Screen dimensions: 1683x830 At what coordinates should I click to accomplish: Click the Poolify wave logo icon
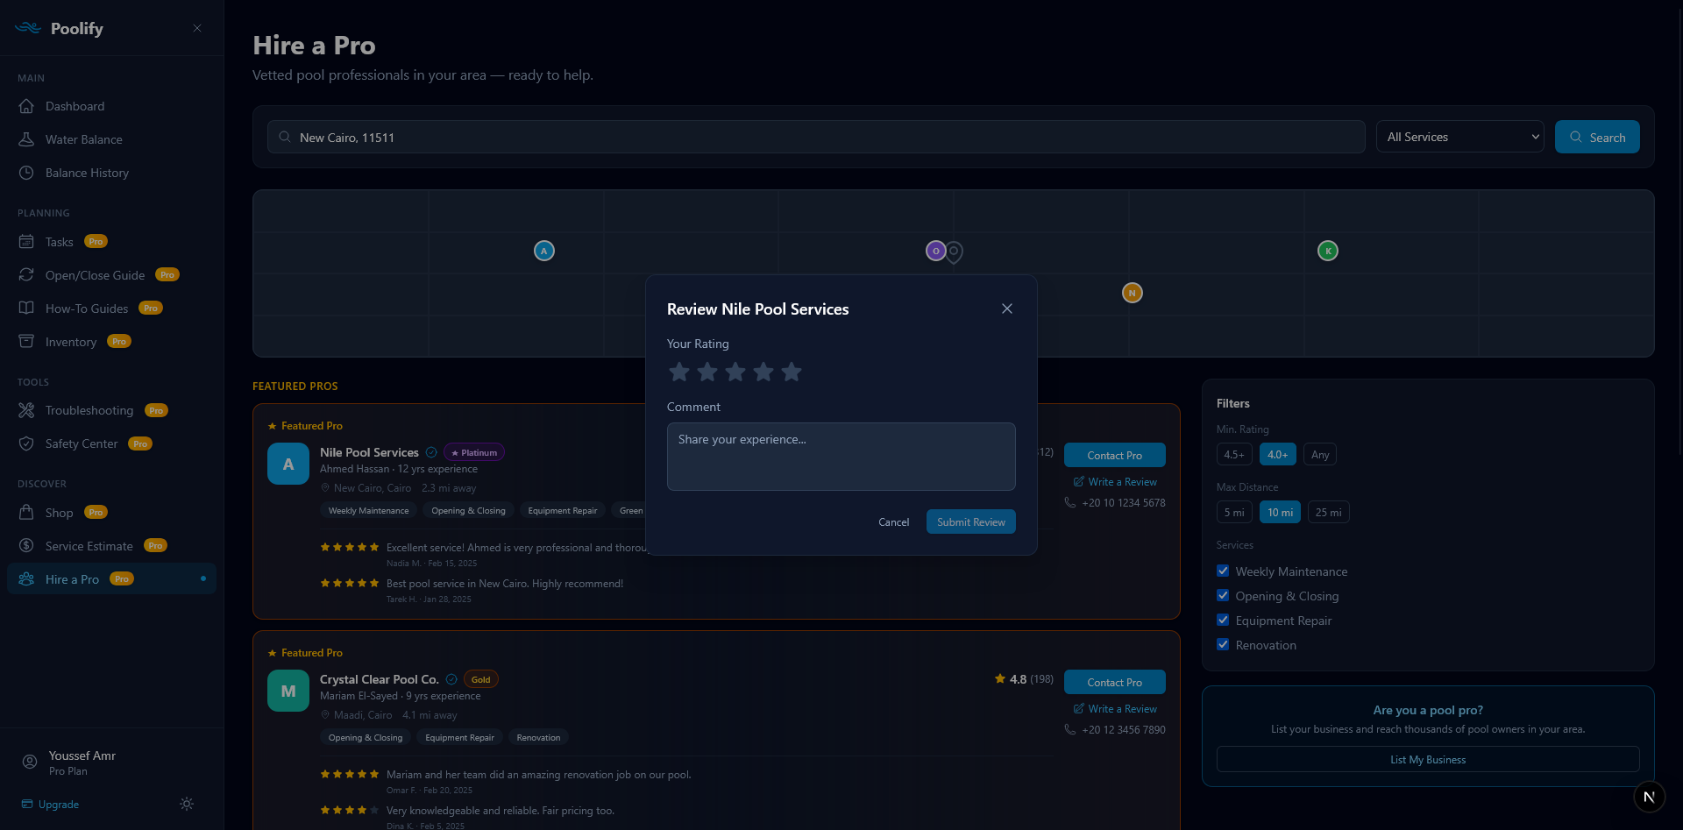click(x=28, y=28)
